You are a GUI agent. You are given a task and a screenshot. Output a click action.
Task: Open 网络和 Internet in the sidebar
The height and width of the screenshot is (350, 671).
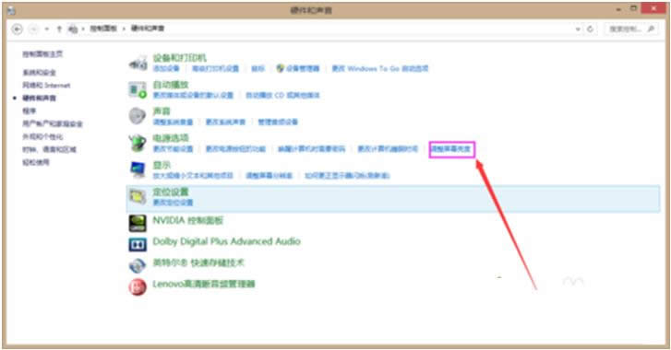pos(46,86)
